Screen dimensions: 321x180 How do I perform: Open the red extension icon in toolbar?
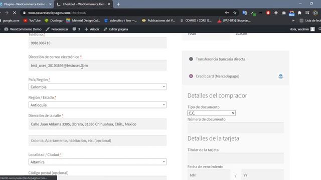[268, 13]
